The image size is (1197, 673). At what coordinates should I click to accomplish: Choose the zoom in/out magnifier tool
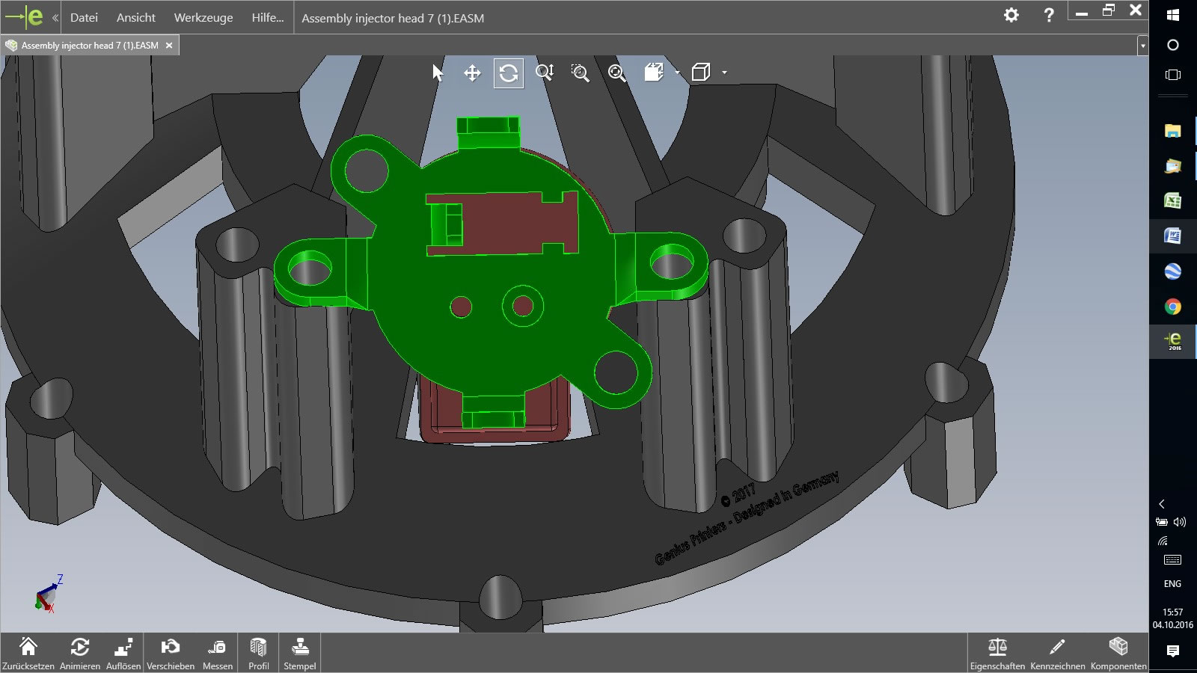pyautogui.click(x=544, y=73)
